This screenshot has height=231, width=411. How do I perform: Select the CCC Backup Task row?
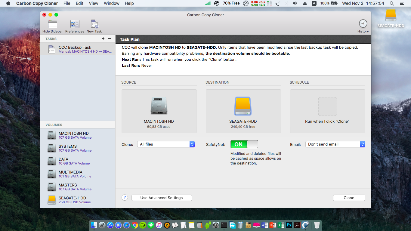[78, 49]
